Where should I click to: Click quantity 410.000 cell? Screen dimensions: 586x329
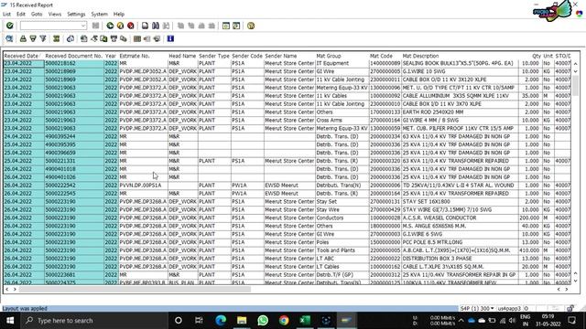click(x=530, y=250)
